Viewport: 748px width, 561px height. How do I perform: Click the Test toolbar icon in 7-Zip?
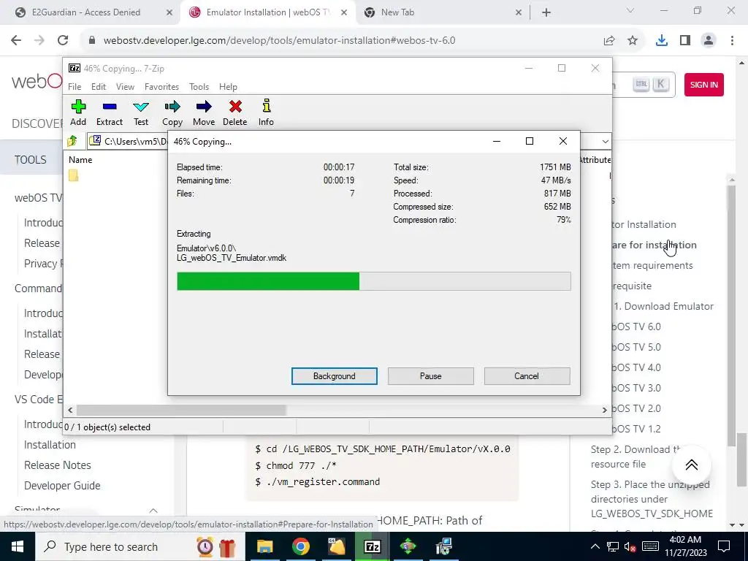[x=141, y=112]
